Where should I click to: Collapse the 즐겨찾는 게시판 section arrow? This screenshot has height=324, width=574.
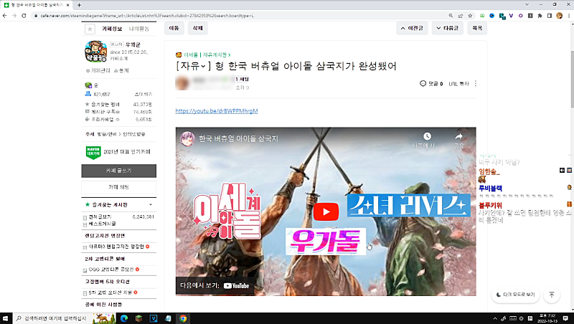pos(151,205)
